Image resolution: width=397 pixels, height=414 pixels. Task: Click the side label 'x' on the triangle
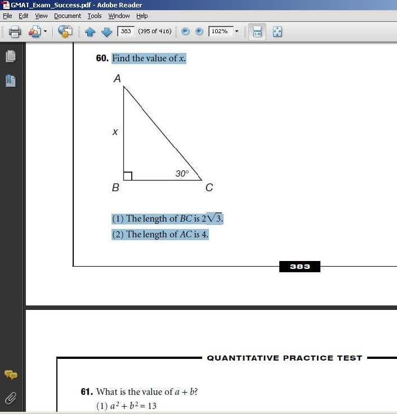[x=115, y=132]
